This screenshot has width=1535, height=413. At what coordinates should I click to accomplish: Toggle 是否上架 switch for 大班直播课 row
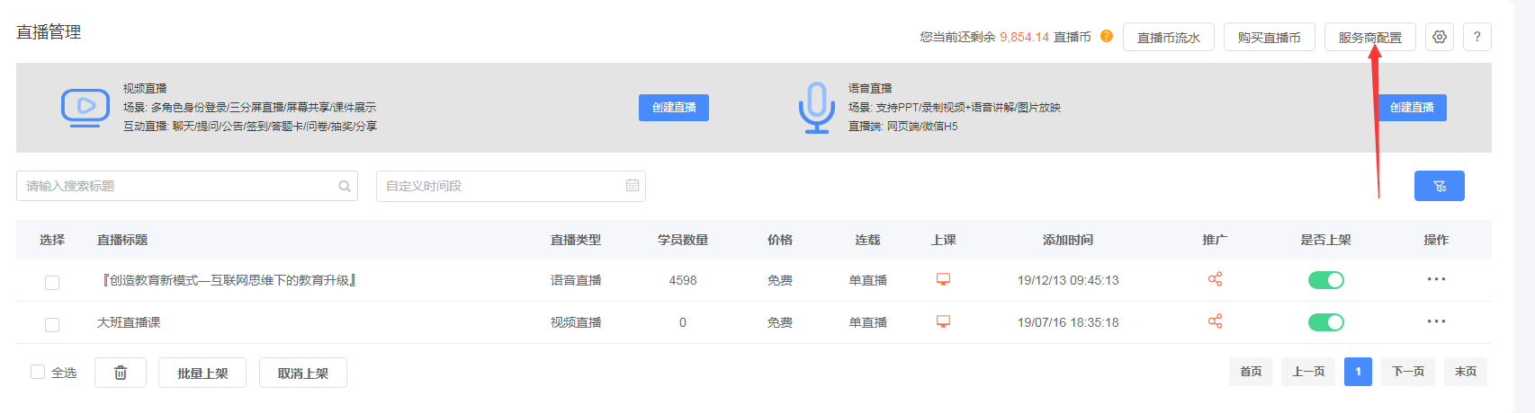(1325, 321)
